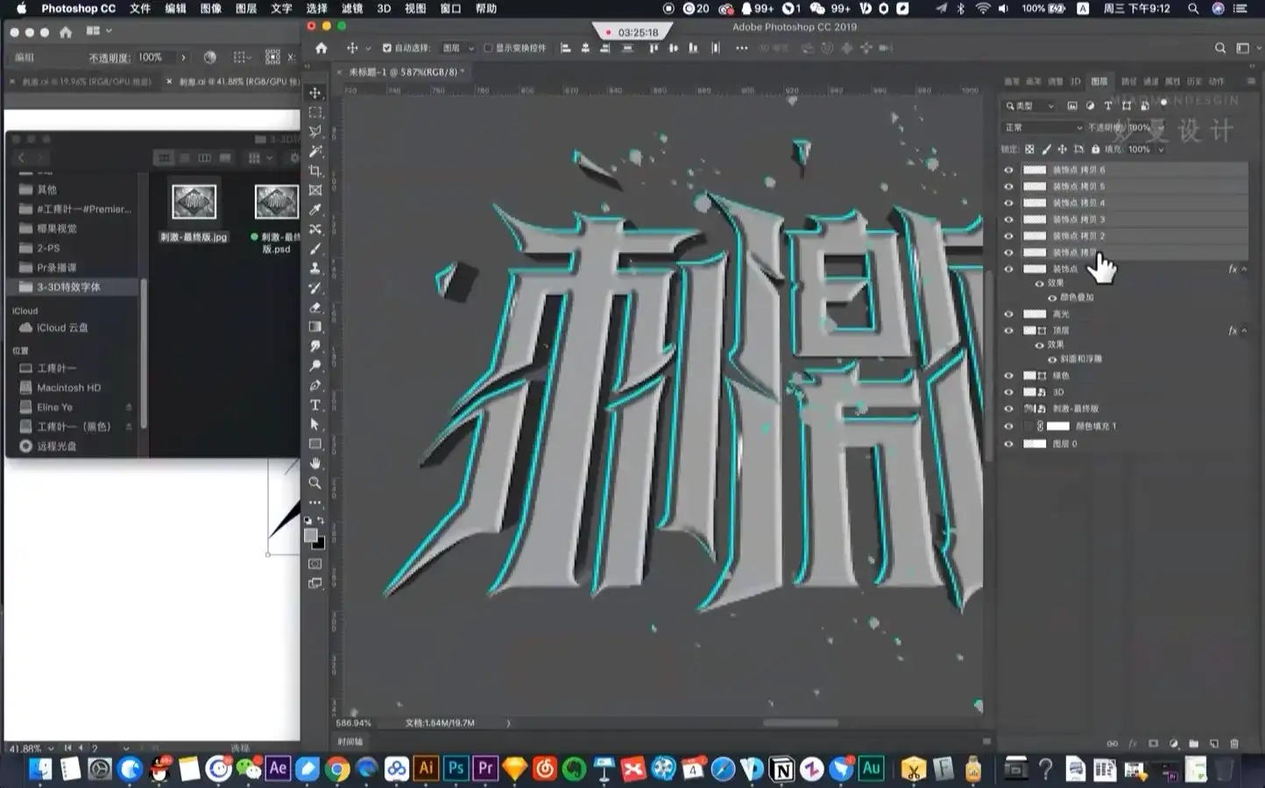Select the Zoom tool
The width and height of the screenshot is (1265, 788).
click(315, 482)
